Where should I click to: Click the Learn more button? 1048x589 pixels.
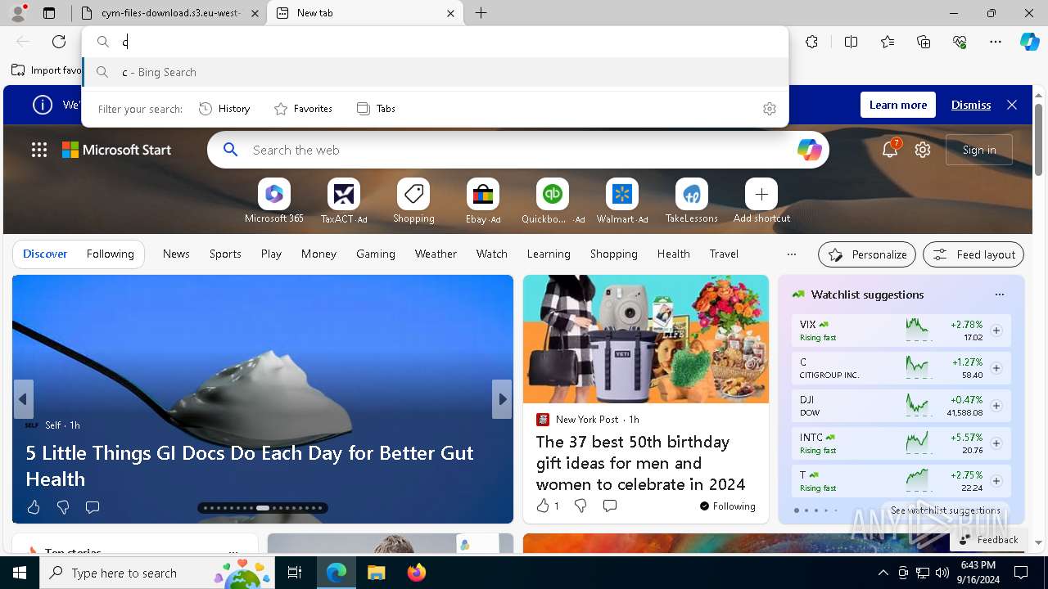(x=898, y=105)
